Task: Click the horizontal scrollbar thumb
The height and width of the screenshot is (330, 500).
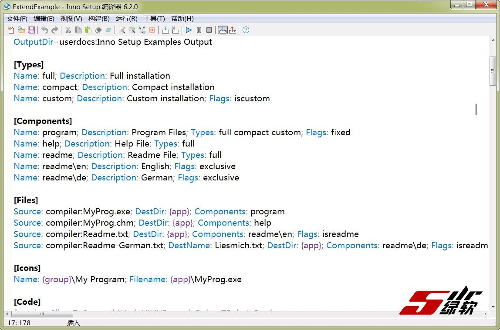Action: 42,314
